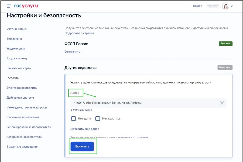Click the user avatar icon
Image resolution: width=243 pixels, height=162 pixels.
(225, 6)
